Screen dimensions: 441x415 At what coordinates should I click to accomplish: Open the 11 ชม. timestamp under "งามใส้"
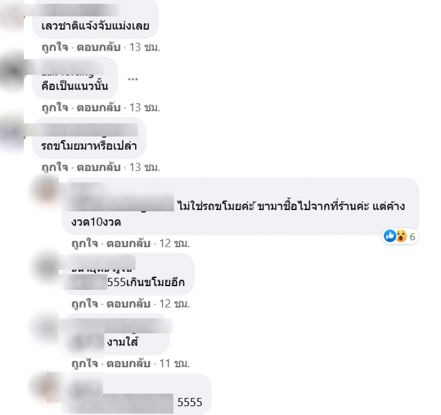[175, 364]
